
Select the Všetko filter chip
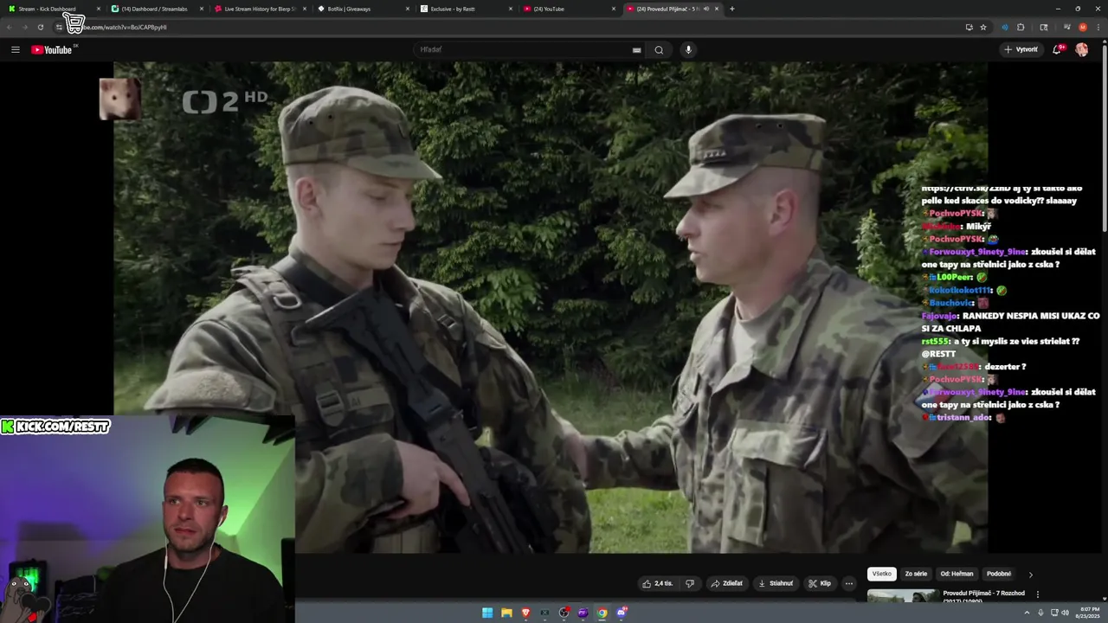(881, 574)
